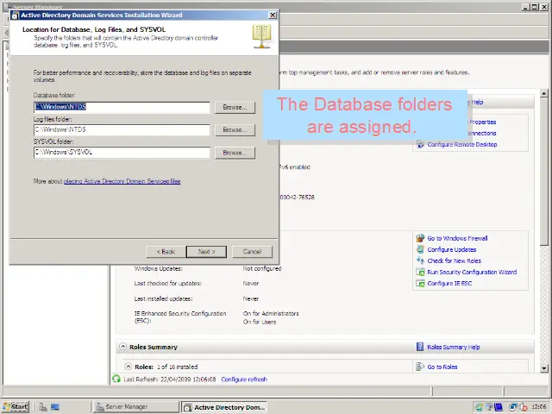Viewport: 552px width, 414px height.
Task: Open Configure Updates link
Action: (452, 249)
